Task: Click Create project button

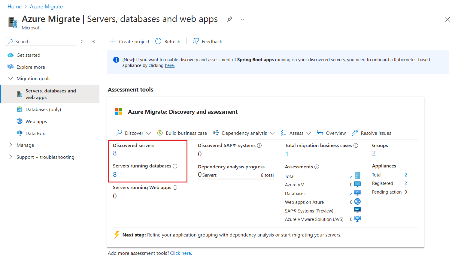Action: (130, 41)
